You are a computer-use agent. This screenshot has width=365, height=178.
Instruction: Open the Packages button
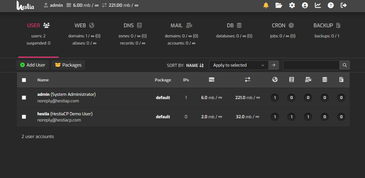(x=68, y=65)
